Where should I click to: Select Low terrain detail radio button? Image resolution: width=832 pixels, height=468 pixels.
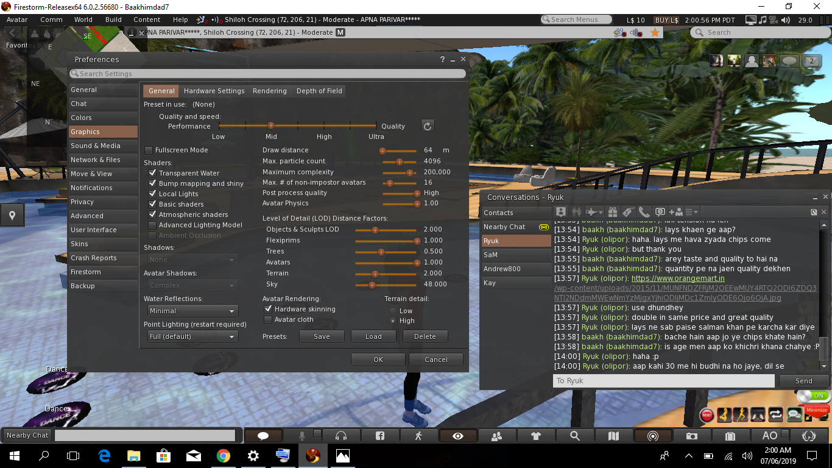click(393, 311)
